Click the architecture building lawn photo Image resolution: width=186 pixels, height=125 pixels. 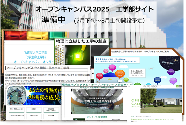point(161,101)
